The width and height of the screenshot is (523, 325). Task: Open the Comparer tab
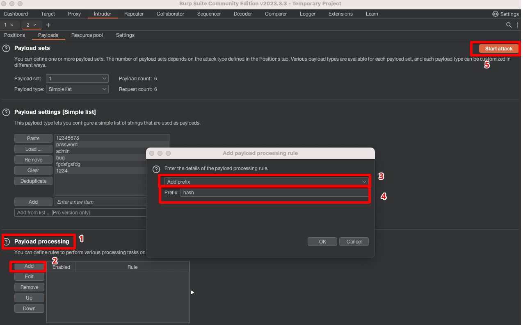(276, 14)
